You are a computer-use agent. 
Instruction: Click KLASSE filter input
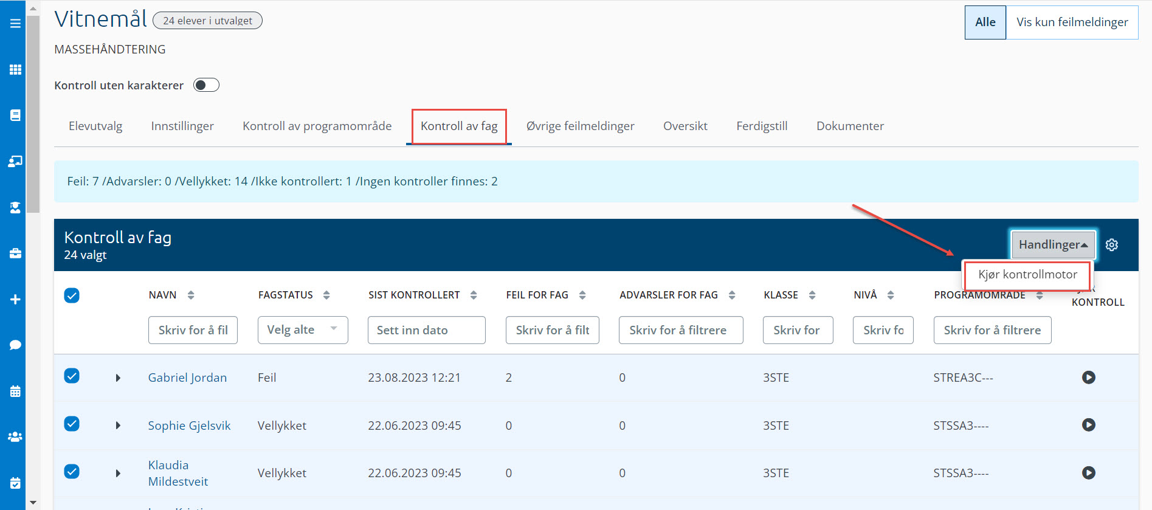coord(798,330)
